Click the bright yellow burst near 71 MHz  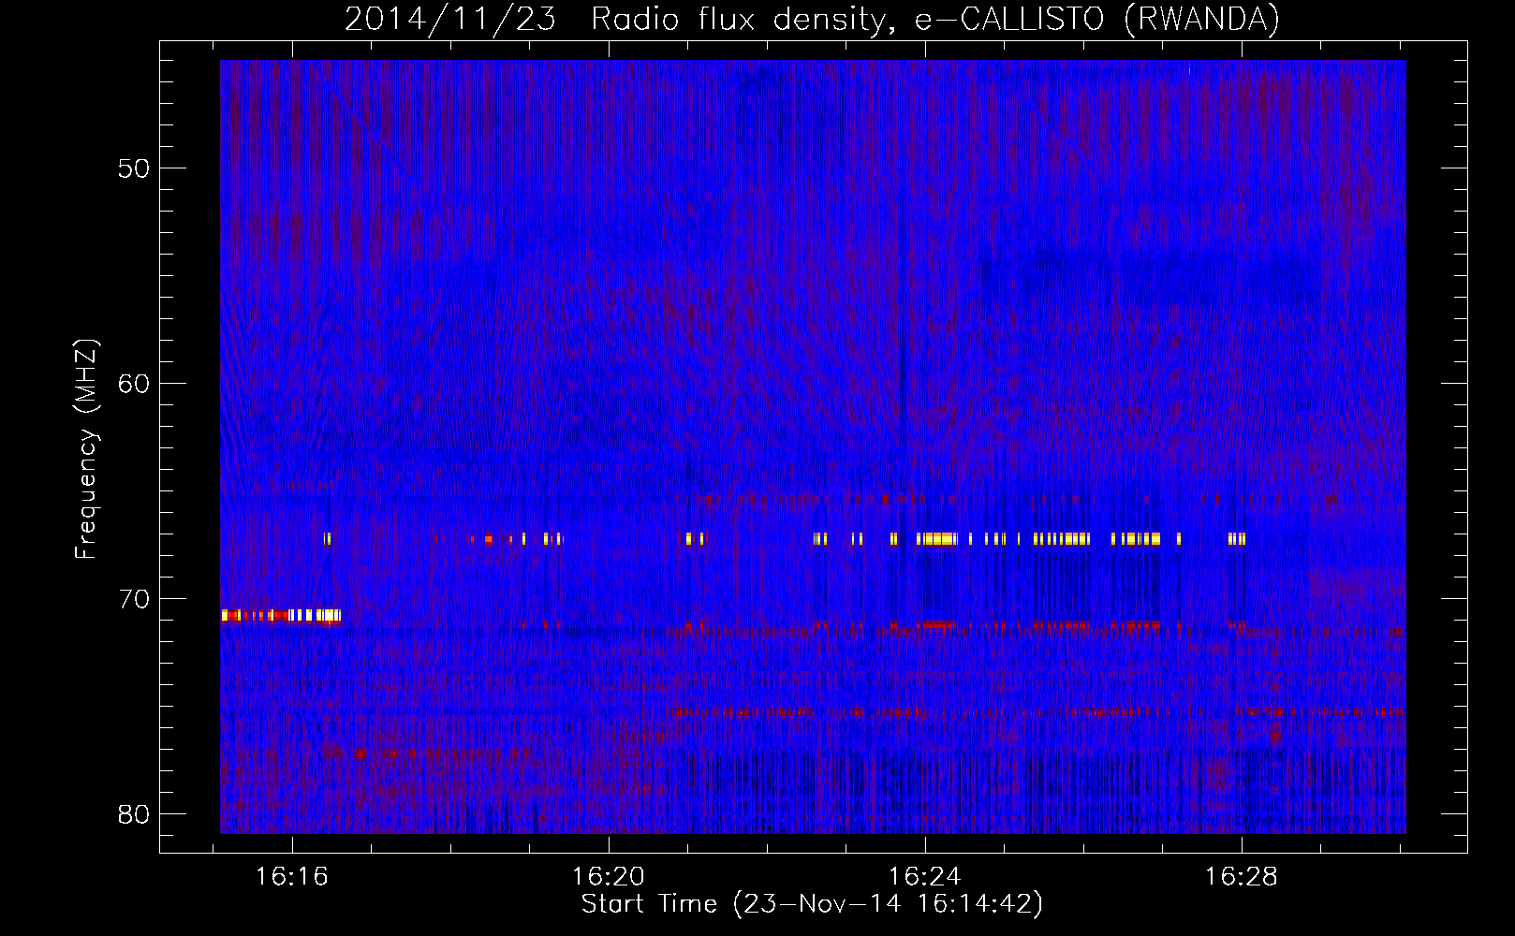[281, 615]
